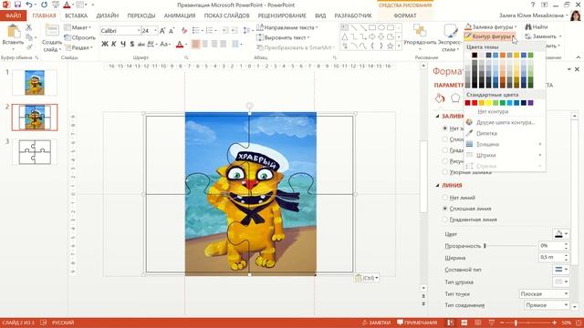Click the Italic (К) button

click(x=113, y=44)
